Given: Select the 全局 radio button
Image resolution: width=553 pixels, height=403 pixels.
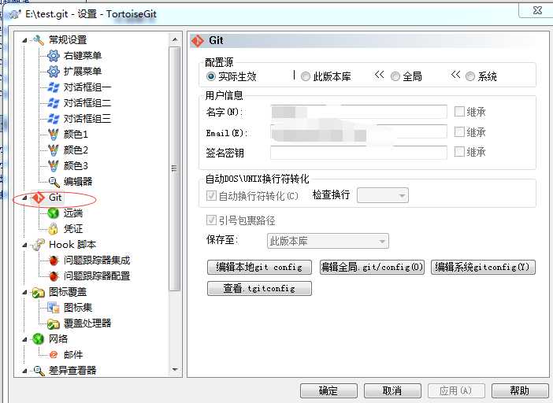Looking at the screenshot, I should [395, 76].
